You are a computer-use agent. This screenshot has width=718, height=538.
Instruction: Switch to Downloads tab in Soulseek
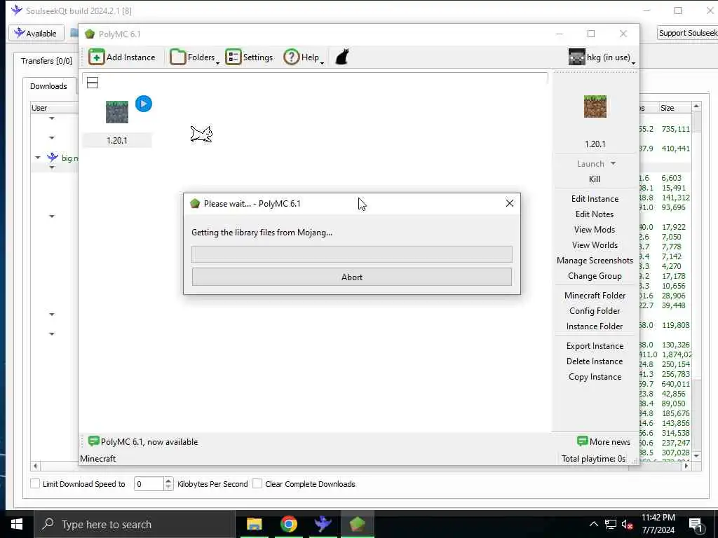(48, 86)
